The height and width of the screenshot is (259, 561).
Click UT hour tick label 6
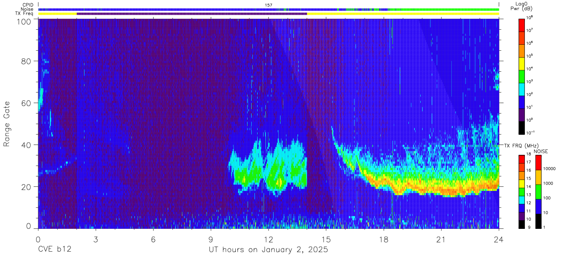[153, 239]
